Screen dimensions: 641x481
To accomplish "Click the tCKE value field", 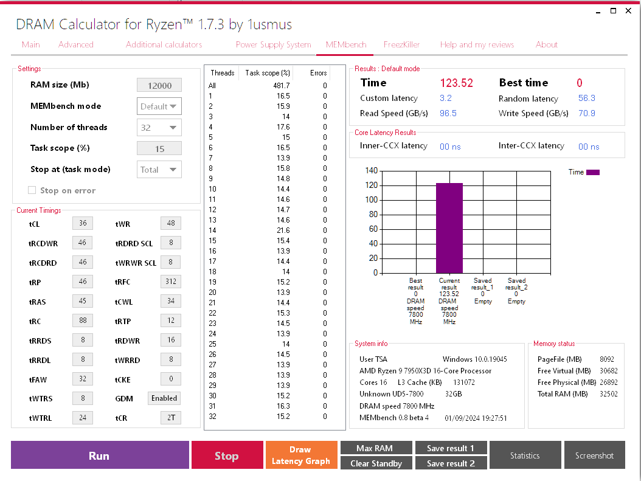I will [x=171, y=378].
